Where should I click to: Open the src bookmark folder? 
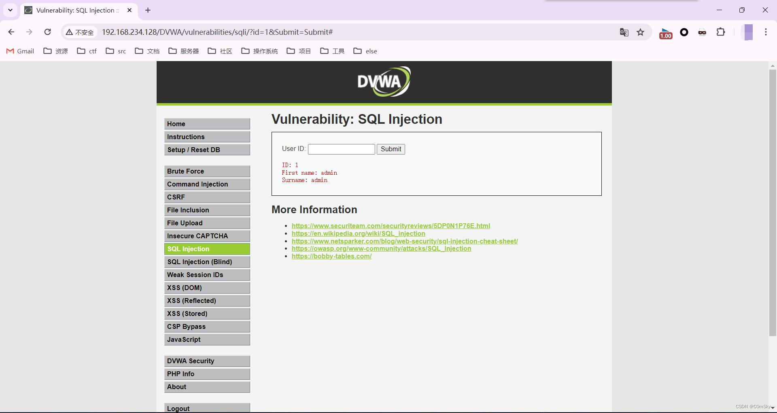pos(116,51)
